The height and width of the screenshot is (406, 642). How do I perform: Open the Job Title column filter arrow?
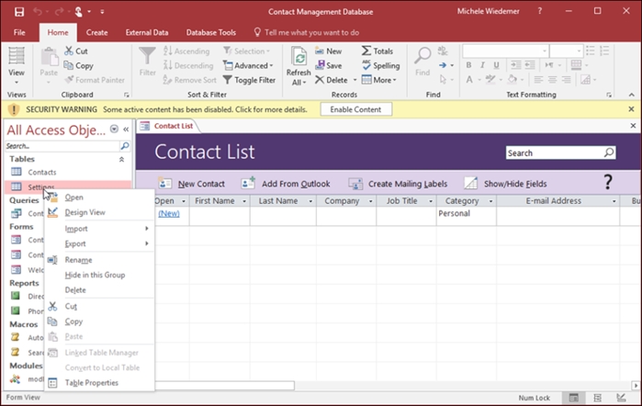tap(431, 201)
